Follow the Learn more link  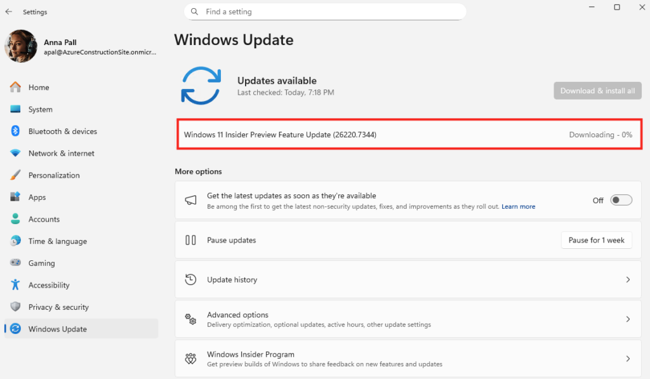pyautogui.click(x=518, y=207)
